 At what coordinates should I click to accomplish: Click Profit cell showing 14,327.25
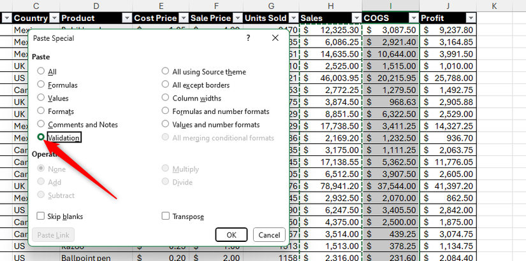pos(448,126)
